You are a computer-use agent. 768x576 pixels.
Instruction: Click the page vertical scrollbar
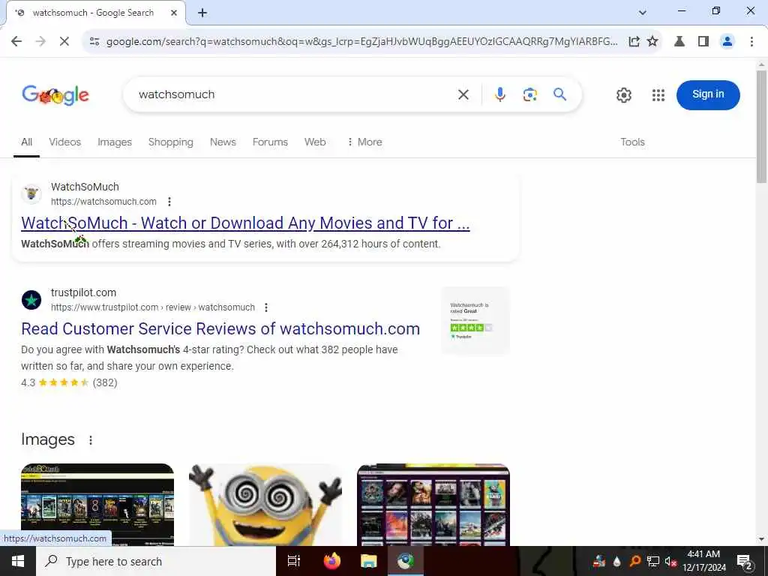(761, 127)
